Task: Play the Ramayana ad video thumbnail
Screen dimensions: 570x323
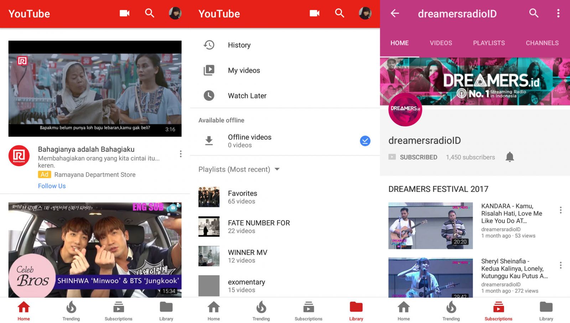Action: (95, 88)
